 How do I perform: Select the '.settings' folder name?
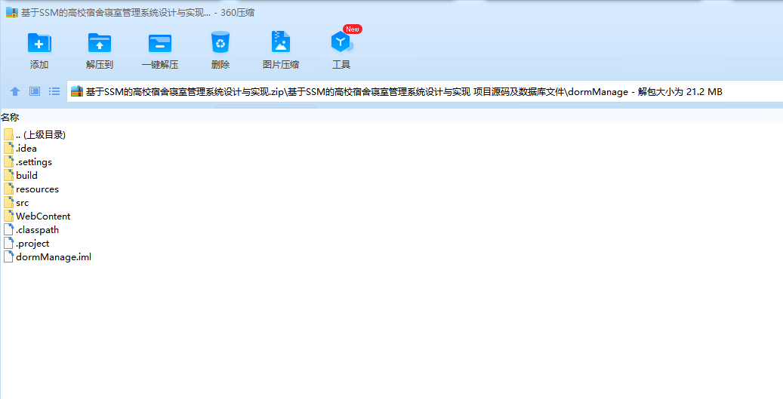coord(34,162)
